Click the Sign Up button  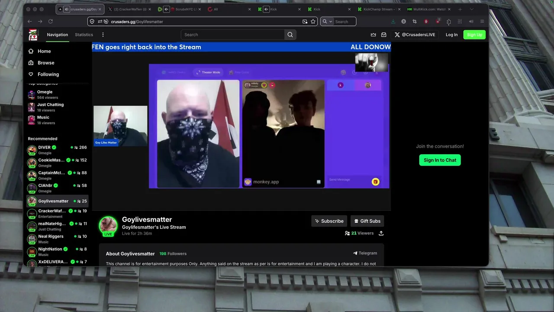[x=474, y=35]
